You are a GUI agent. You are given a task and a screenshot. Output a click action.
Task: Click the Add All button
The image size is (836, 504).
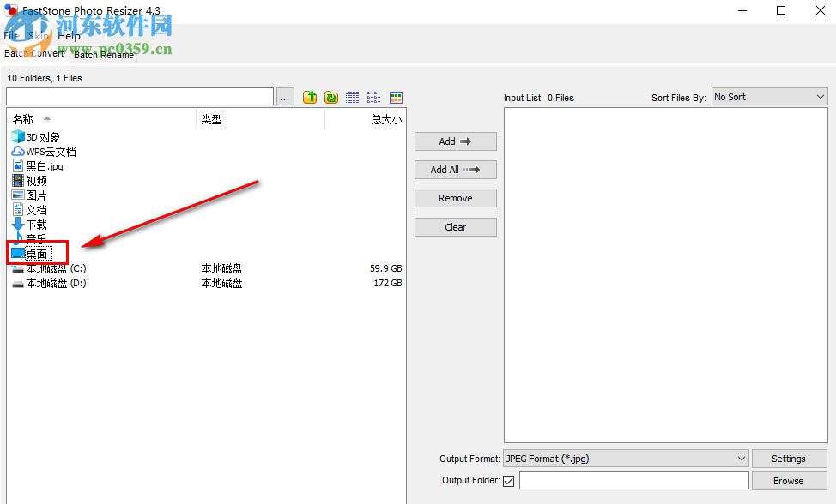click(x=455, y=170)
